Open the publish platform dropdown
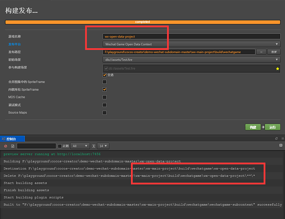This screenshot has height=219, width=285. point(191,44)
